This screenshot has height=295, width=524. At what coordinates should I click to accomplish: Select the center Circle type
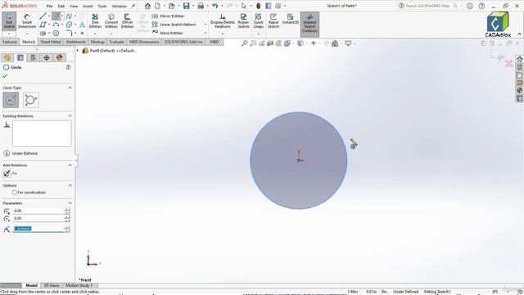coord(11,100)
